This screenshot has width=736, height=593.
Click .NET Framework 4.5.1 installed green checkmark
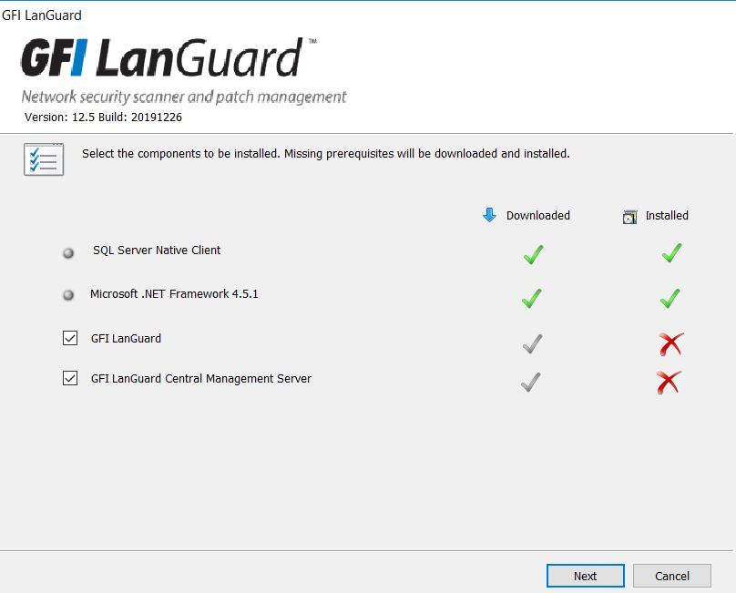[x=670, y=298]
